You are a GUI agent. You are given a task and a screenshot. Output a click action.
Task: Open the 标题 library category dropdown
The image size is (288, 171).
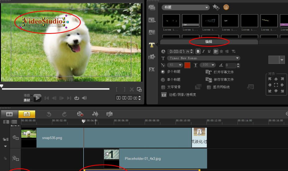pos(207,7)
